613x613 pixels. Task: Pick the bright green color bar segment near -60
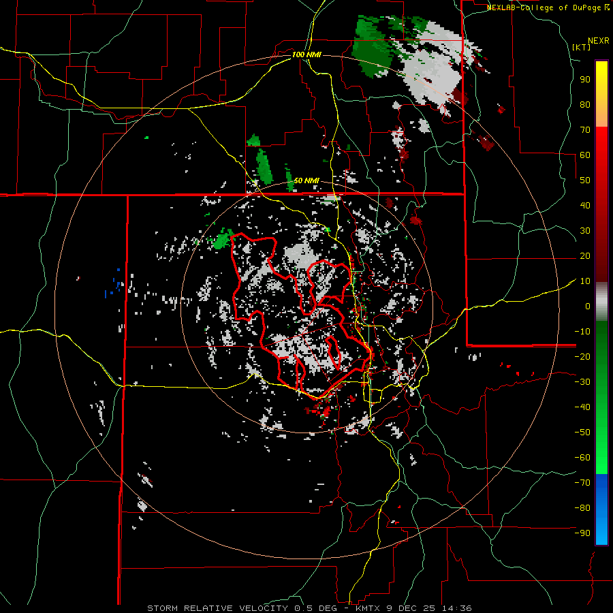click(x=601, y=454)
